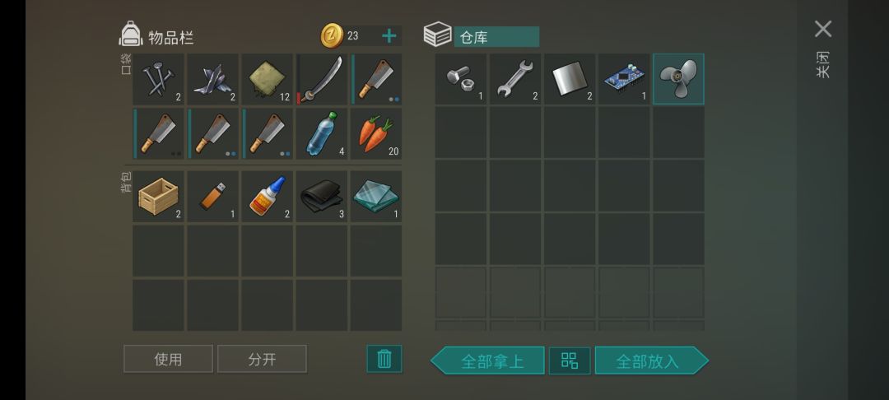889x400 pixels.
Task: Select the nails item in pocket
Action: point(158,79)
